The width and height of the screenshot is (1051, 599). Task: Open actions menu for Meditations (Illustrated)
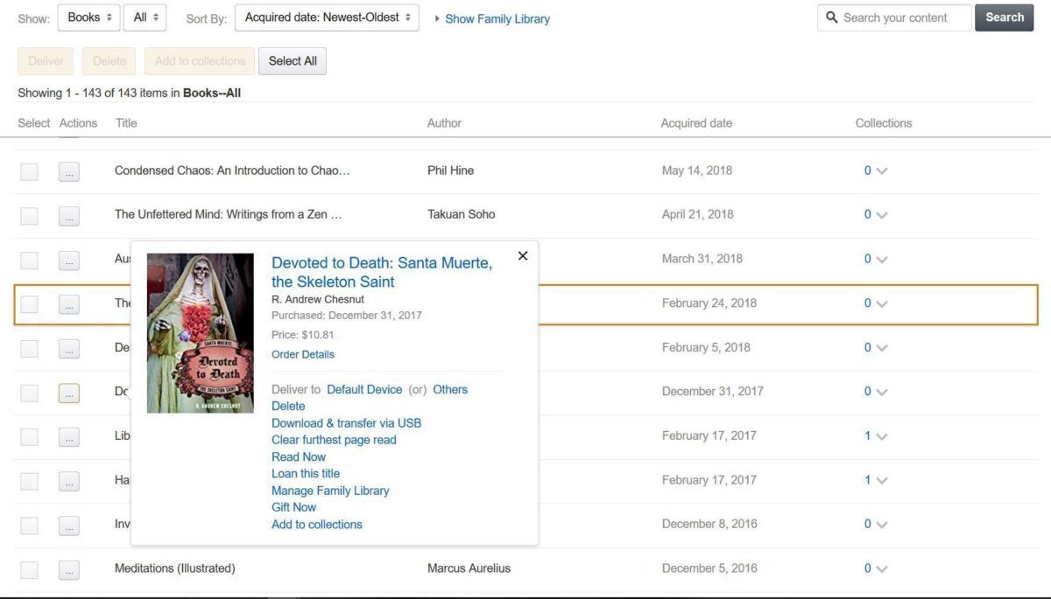click(x=69, y=569)
